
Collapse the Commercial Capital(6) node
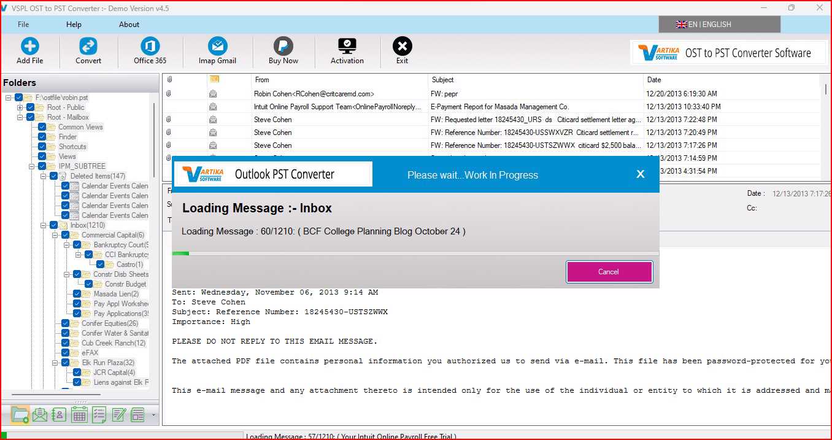pyautogui.click(x=55, y=235)
